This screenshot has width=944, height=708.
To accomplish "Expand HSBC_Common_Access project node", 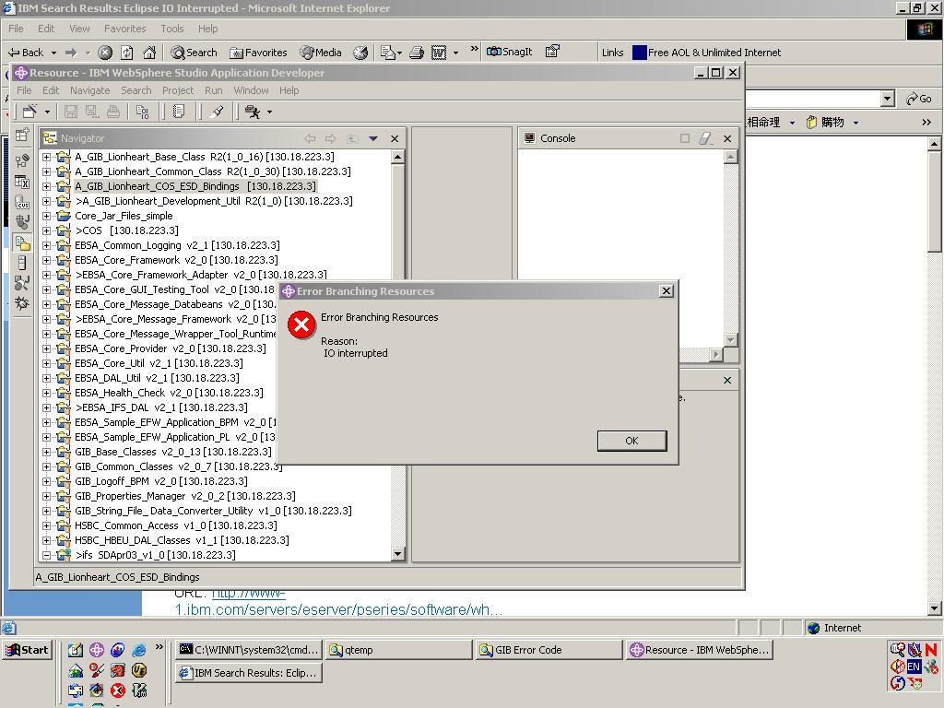I will tap(46, 525).
